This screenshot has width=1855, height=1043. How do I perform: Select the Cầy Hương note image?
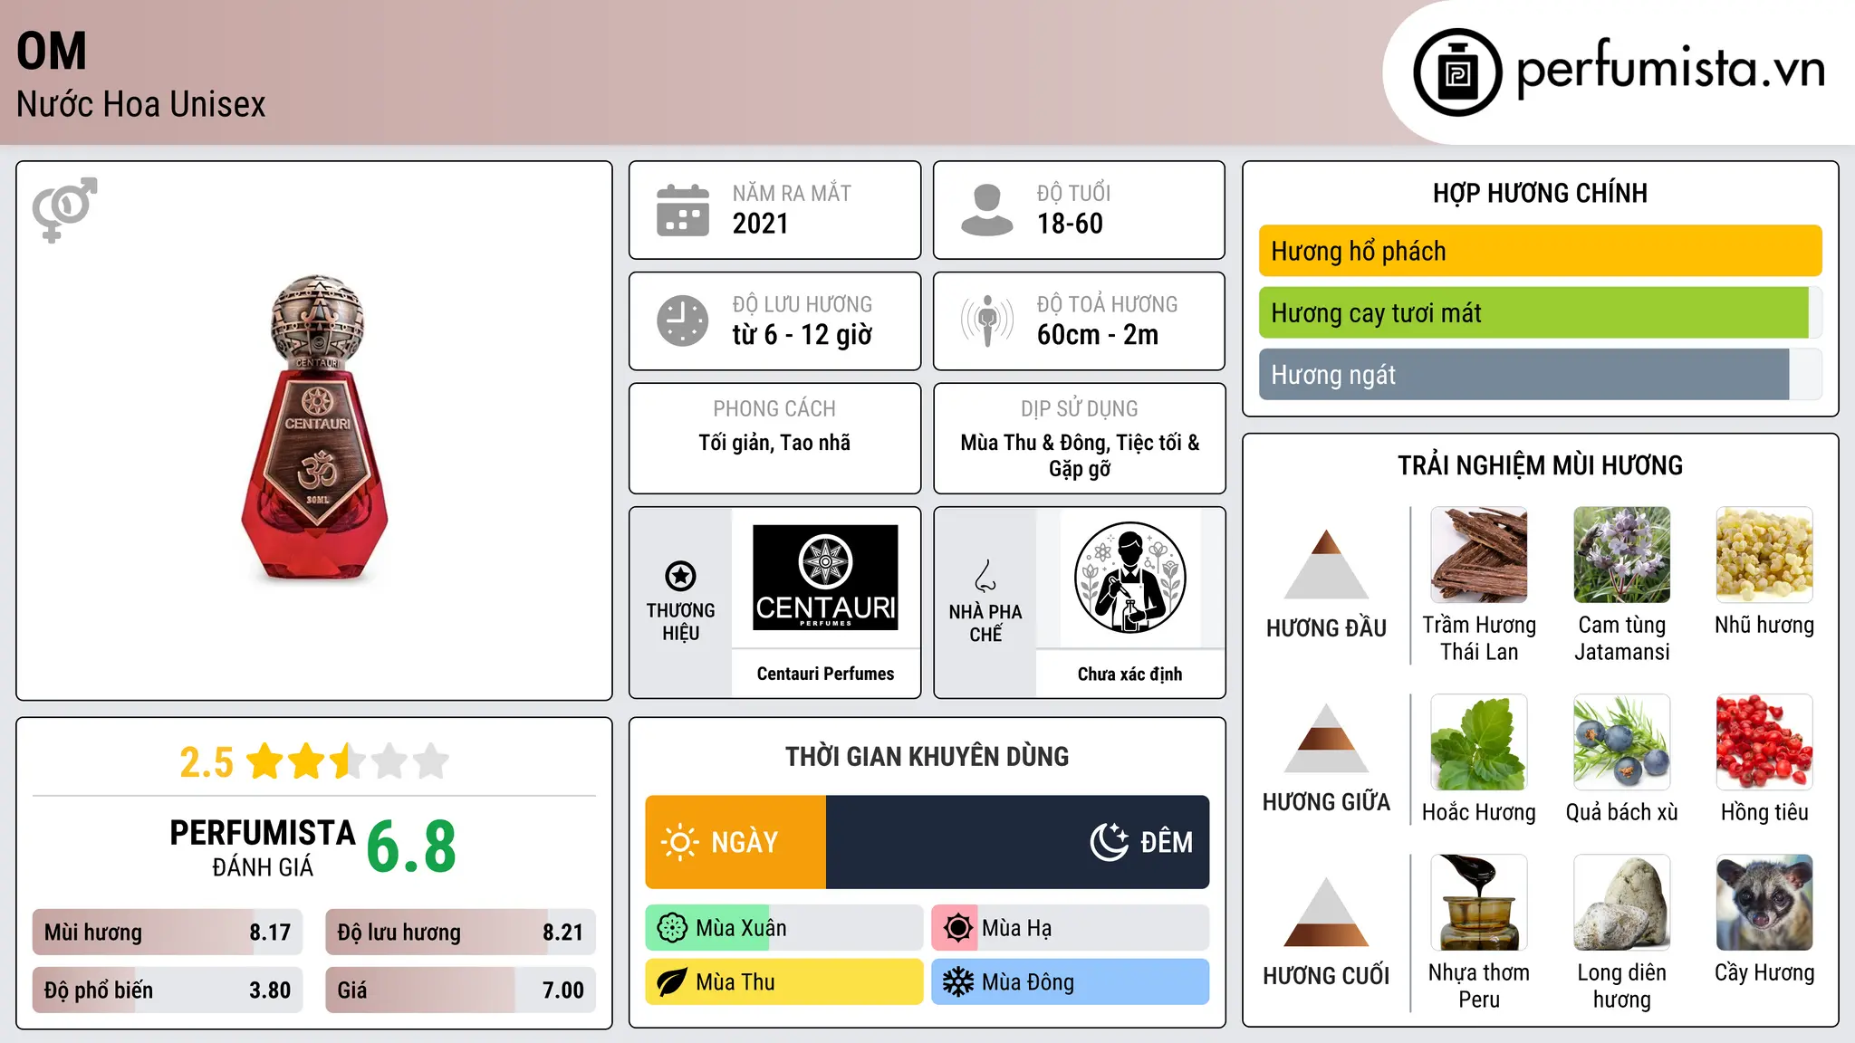tap(1764, 903)
